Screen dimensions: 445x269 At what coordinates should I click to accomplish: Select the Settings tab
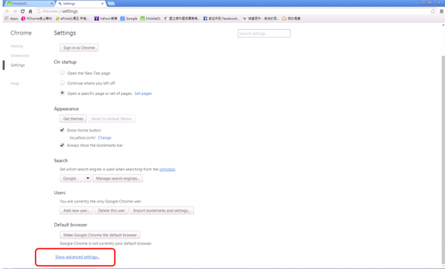[81, 3]
